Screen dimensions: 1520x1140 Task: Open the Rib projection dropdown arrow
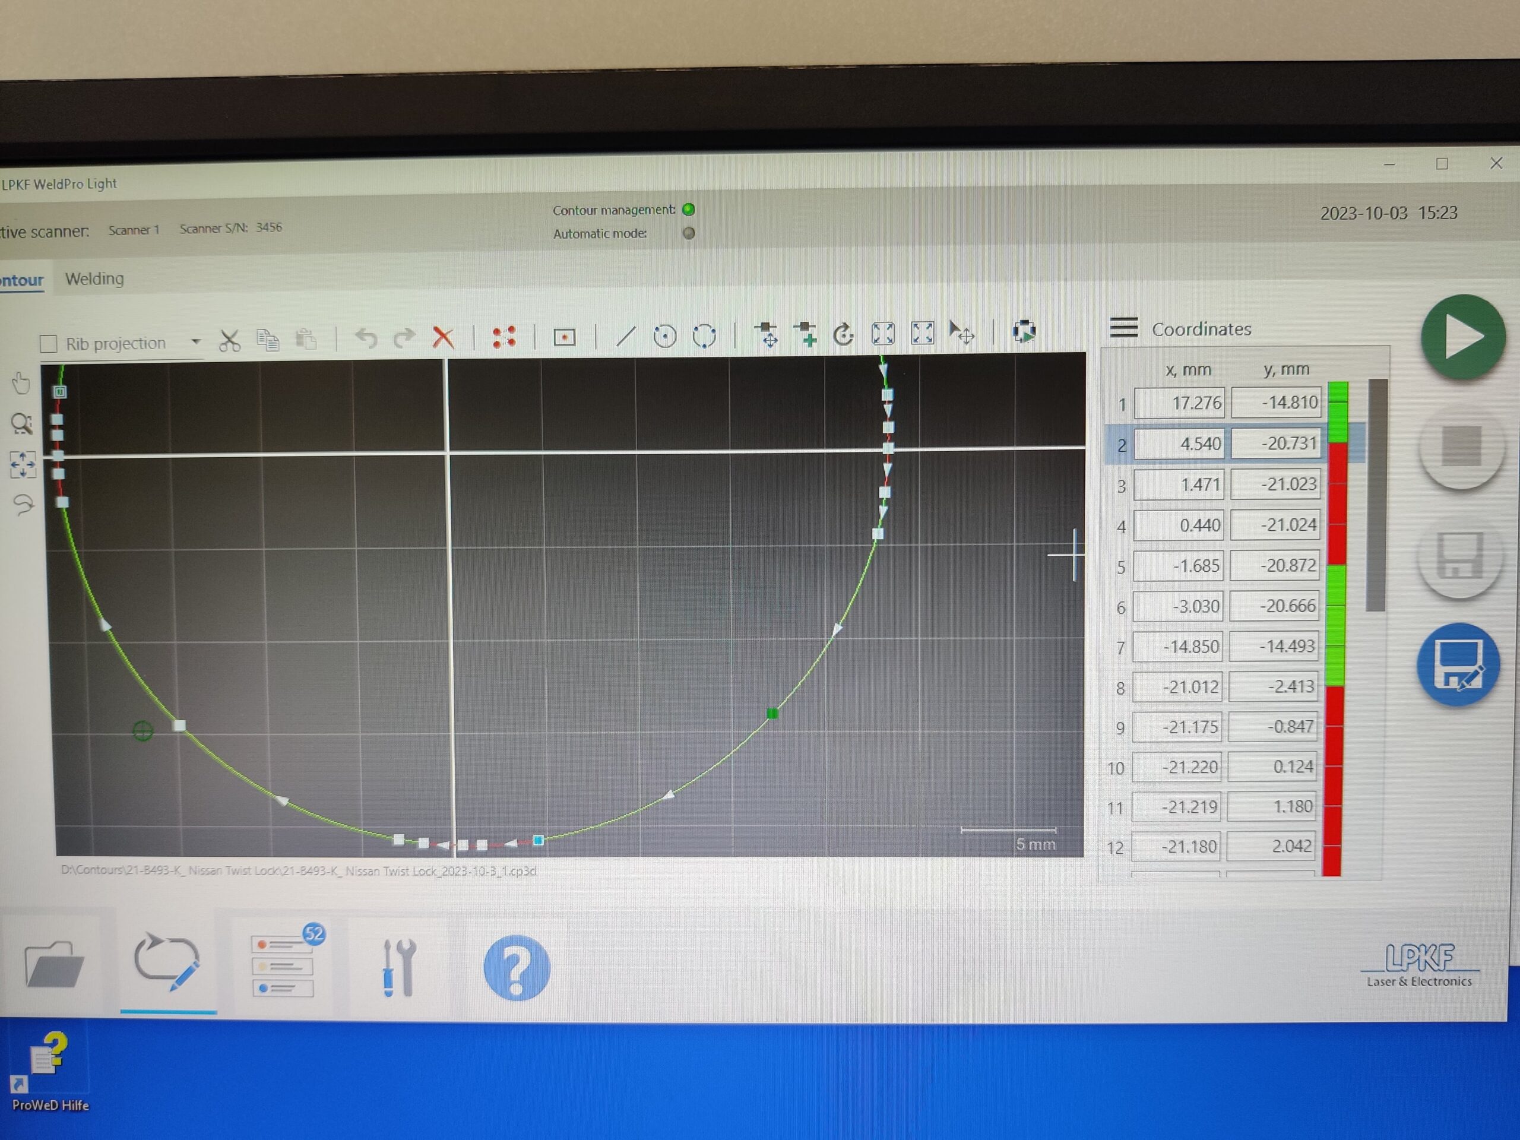pyautogui.click(x=196, y=341)
